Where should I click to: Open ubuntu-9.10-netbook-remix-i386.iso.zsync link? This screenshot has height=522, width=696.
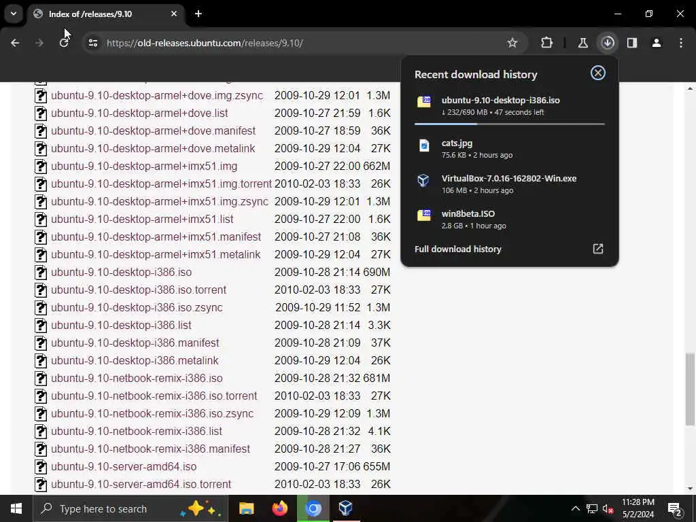pos(152,414)
